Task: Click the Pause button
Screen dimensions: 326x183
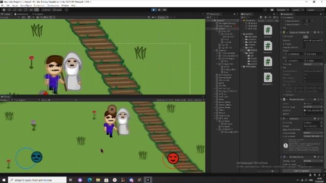Action: (159, 10)
